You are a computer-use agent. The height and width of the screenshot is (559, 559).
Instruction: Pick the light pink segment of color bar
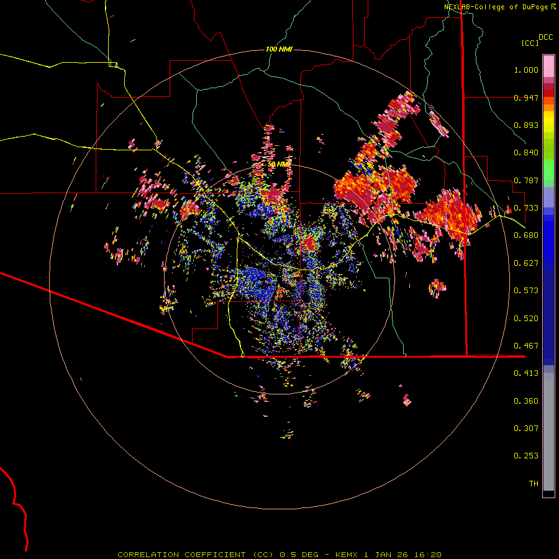tap(548, 66)
